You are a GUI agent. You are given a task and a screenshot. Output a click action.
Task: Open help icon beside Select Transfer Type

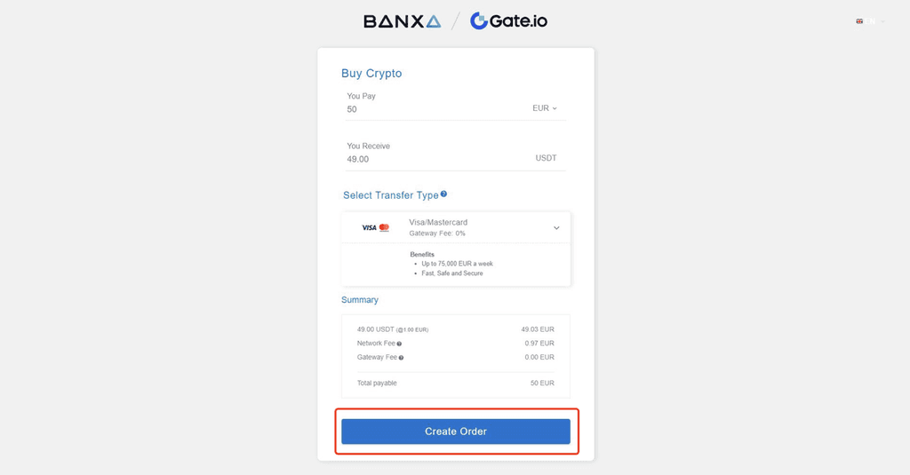pos(443,194)
